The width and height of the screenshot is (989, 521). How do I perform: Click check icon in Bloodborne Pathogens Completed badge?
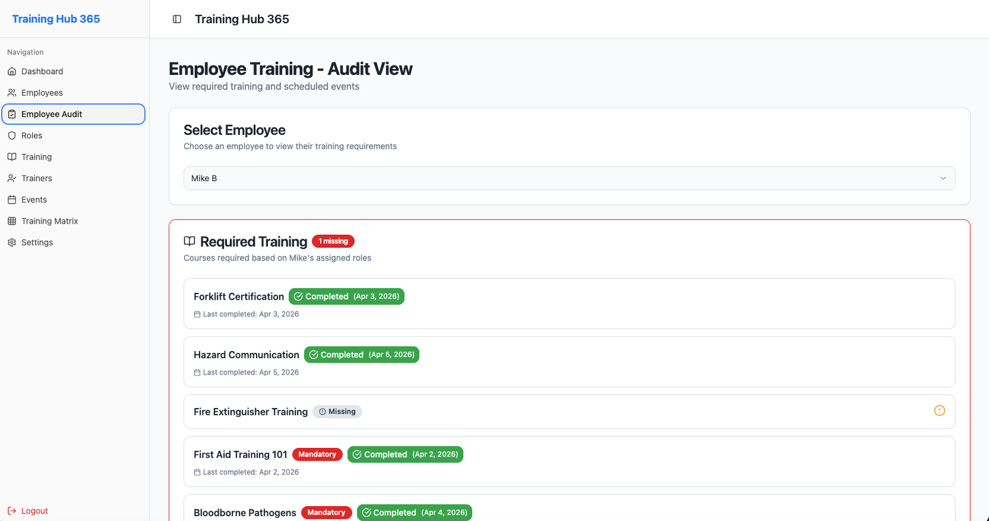click(x=366, y=512)
